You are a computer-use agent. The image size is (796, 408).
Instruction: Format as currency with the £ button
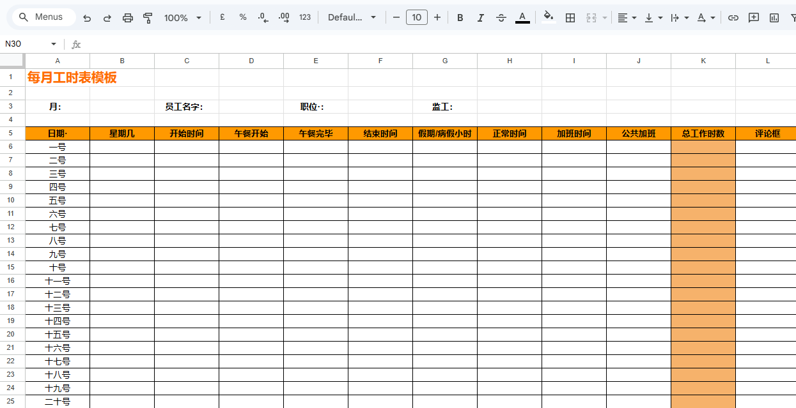pyautogui.click(x=222, y=17)
